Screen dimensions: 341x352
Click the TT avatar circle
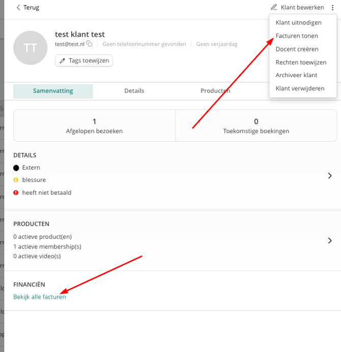31,48
